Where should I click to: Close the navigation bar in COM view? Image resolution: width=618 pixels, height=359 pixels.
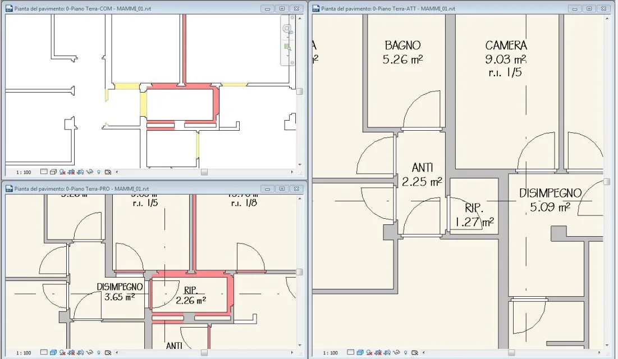pos(292,17)
